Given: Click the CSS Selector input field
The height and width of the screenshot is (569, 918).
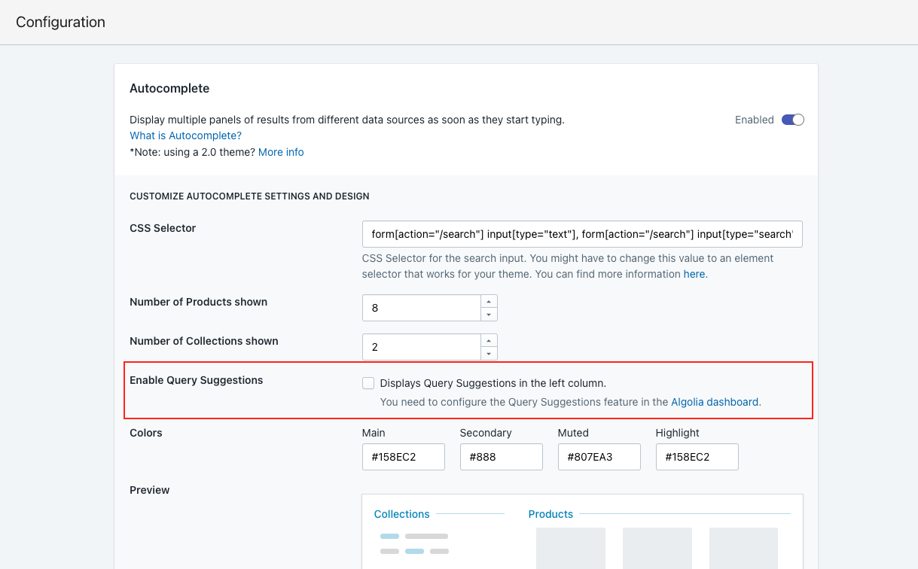Looking at the screenshot, I should point(582,234).
